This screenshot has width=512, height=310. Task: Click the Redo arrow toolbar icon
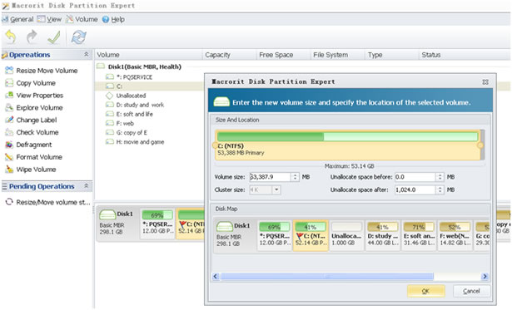pyautogui.click(x=32, y=37)
